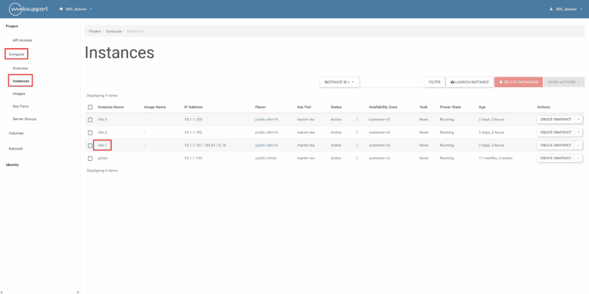The height and width of the screenshot is (294, 589).
Task: Open the Compute Overview page
Action: [x=20, y=68]
